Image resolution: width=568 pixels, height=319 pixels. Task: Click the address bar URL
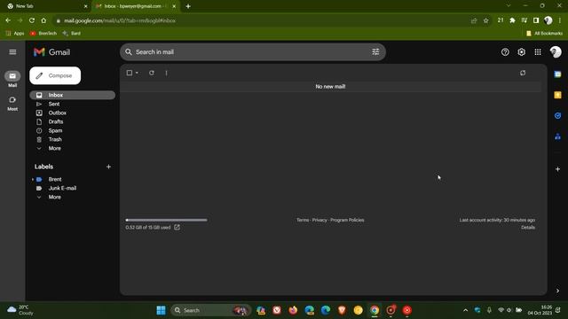click(x=120, y=20)
